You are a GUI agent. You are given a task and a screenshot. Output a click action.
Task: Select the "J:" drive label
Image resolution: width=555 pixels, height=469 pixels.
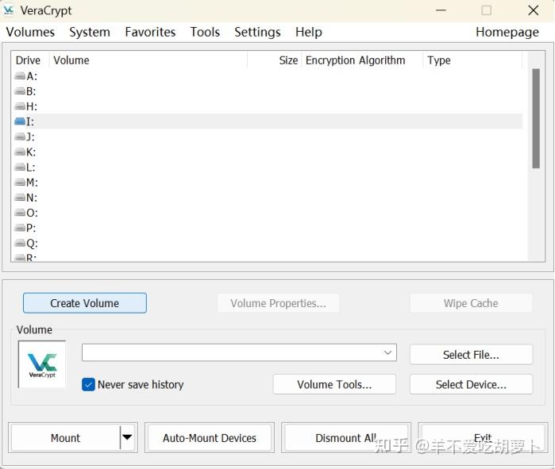tap(30, 136)
